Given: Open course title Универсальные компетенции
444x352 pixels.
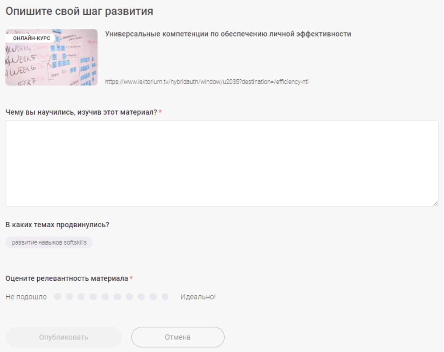Looking at the screenshot, I should pyautogui.click(x=228, y=34).
